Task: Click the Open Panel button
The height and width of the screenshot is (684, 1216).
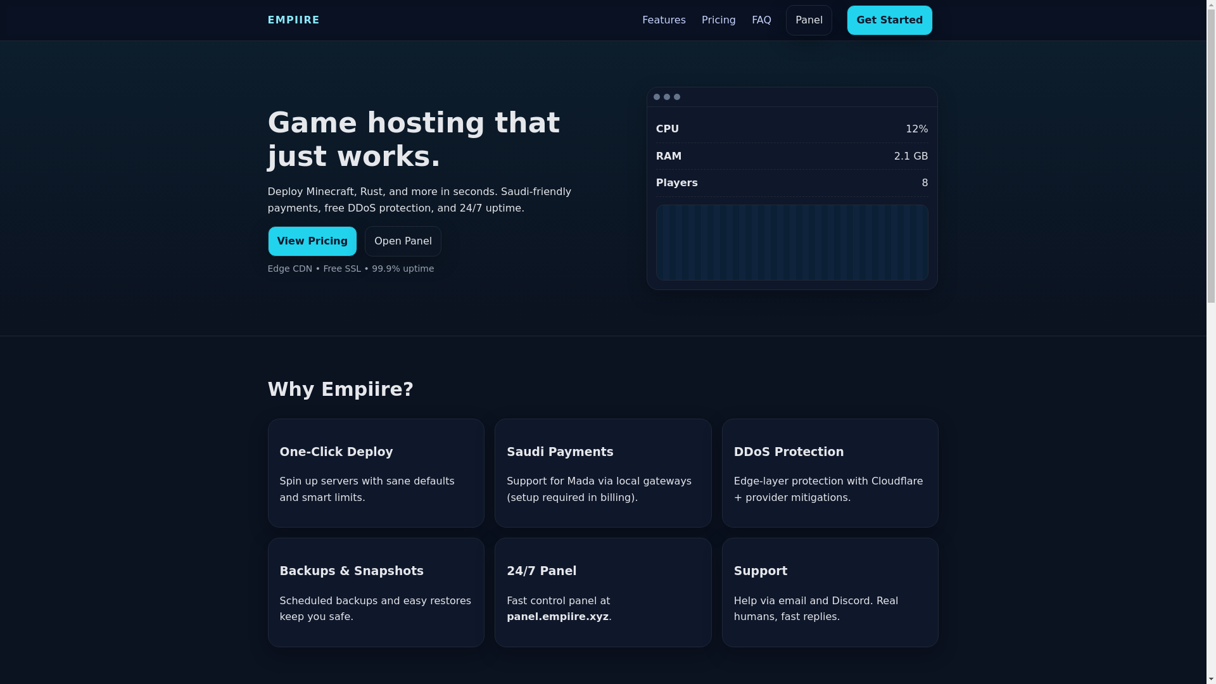Action: [403, 241]
